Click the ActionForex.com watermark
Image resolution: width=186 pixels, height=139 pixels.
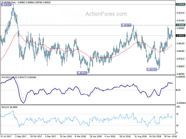coord(106,14)
